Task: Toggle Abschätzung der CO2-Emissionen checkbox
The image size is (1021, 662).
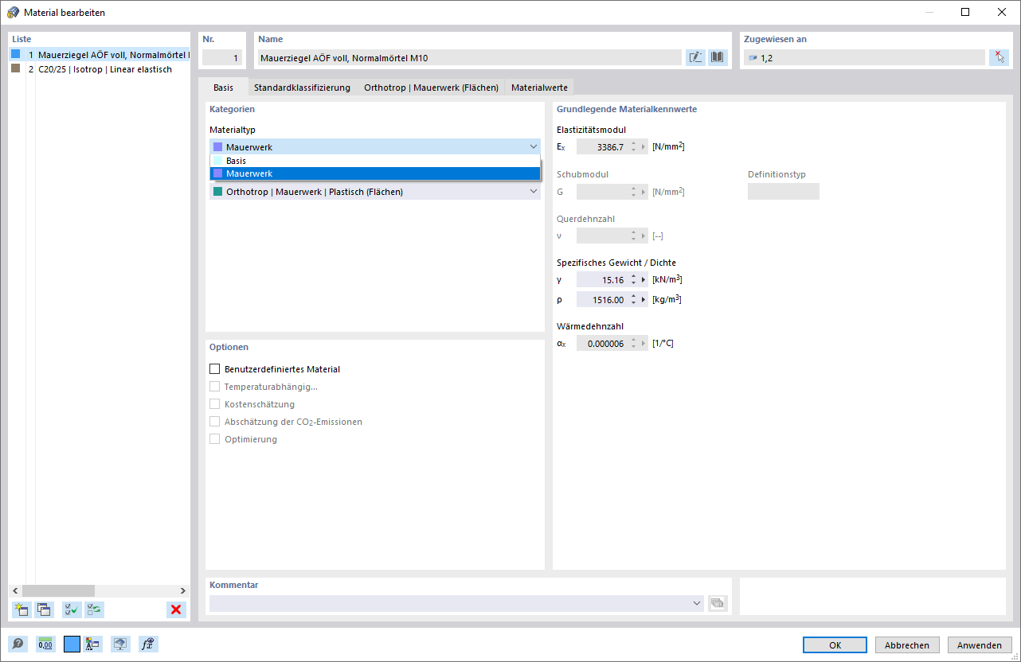Action: click(x=214, y=422)
